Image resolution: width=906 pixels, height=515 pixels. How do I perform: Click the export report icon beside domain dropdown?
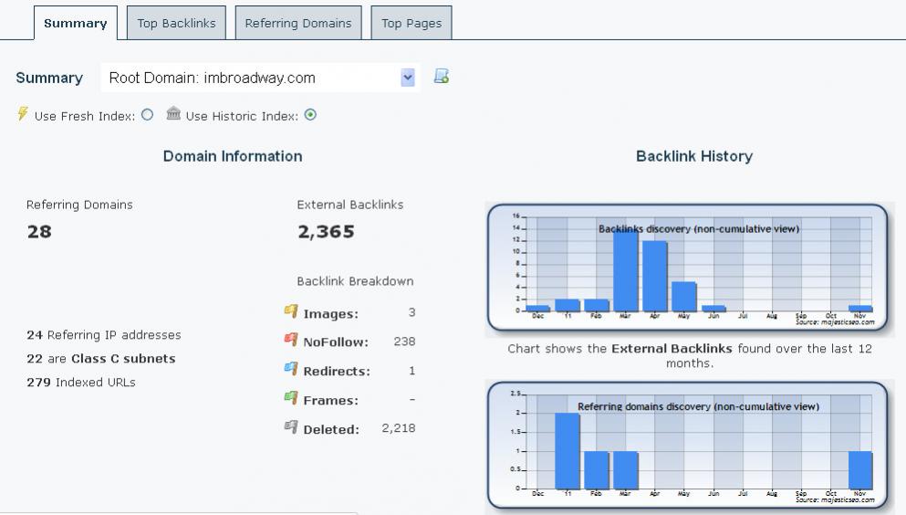pyautogui.click(x=442, y=77)
